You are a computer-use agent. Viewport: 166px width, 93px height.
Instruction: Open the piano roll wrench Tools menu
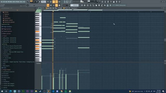pyautogui.click(x=38, y=8)
